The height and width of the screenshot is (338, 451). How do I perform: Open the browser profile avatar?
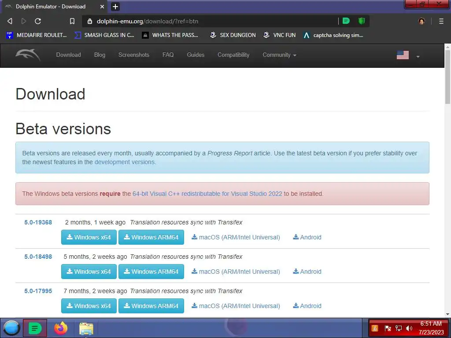point(421,21)
